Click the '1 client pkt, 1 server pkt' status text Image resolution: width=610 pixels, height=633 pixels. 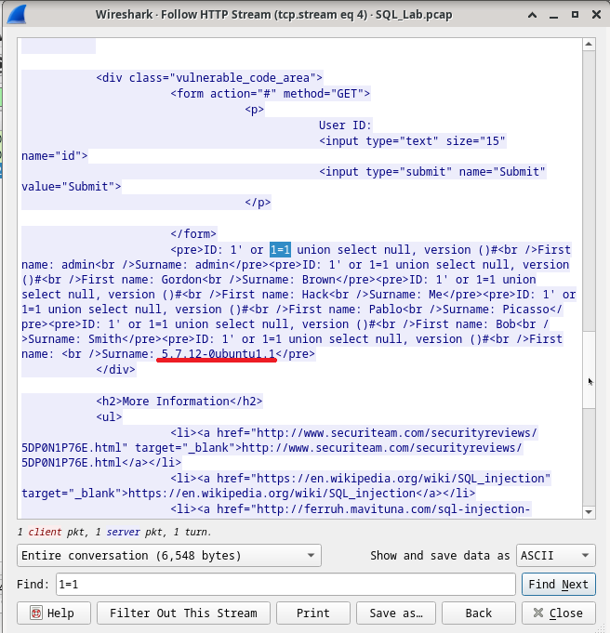[114, 532]
